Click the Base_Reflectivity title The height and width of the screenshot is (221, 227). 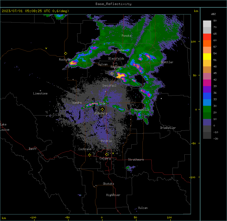click(x=113, y=4)
